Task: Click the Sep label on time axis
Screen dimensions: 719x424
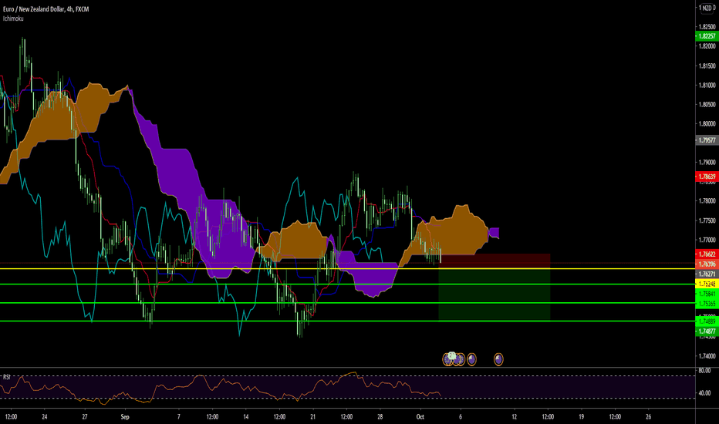Action: click(125, 416)
